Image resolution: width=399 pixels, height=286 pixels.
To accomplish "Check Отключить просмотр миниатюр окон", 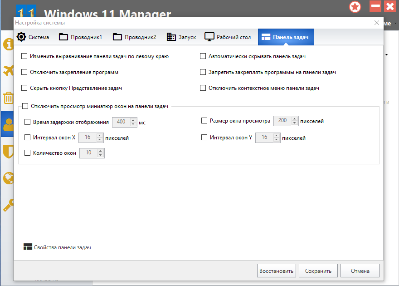I will click(x=25, y=106).
